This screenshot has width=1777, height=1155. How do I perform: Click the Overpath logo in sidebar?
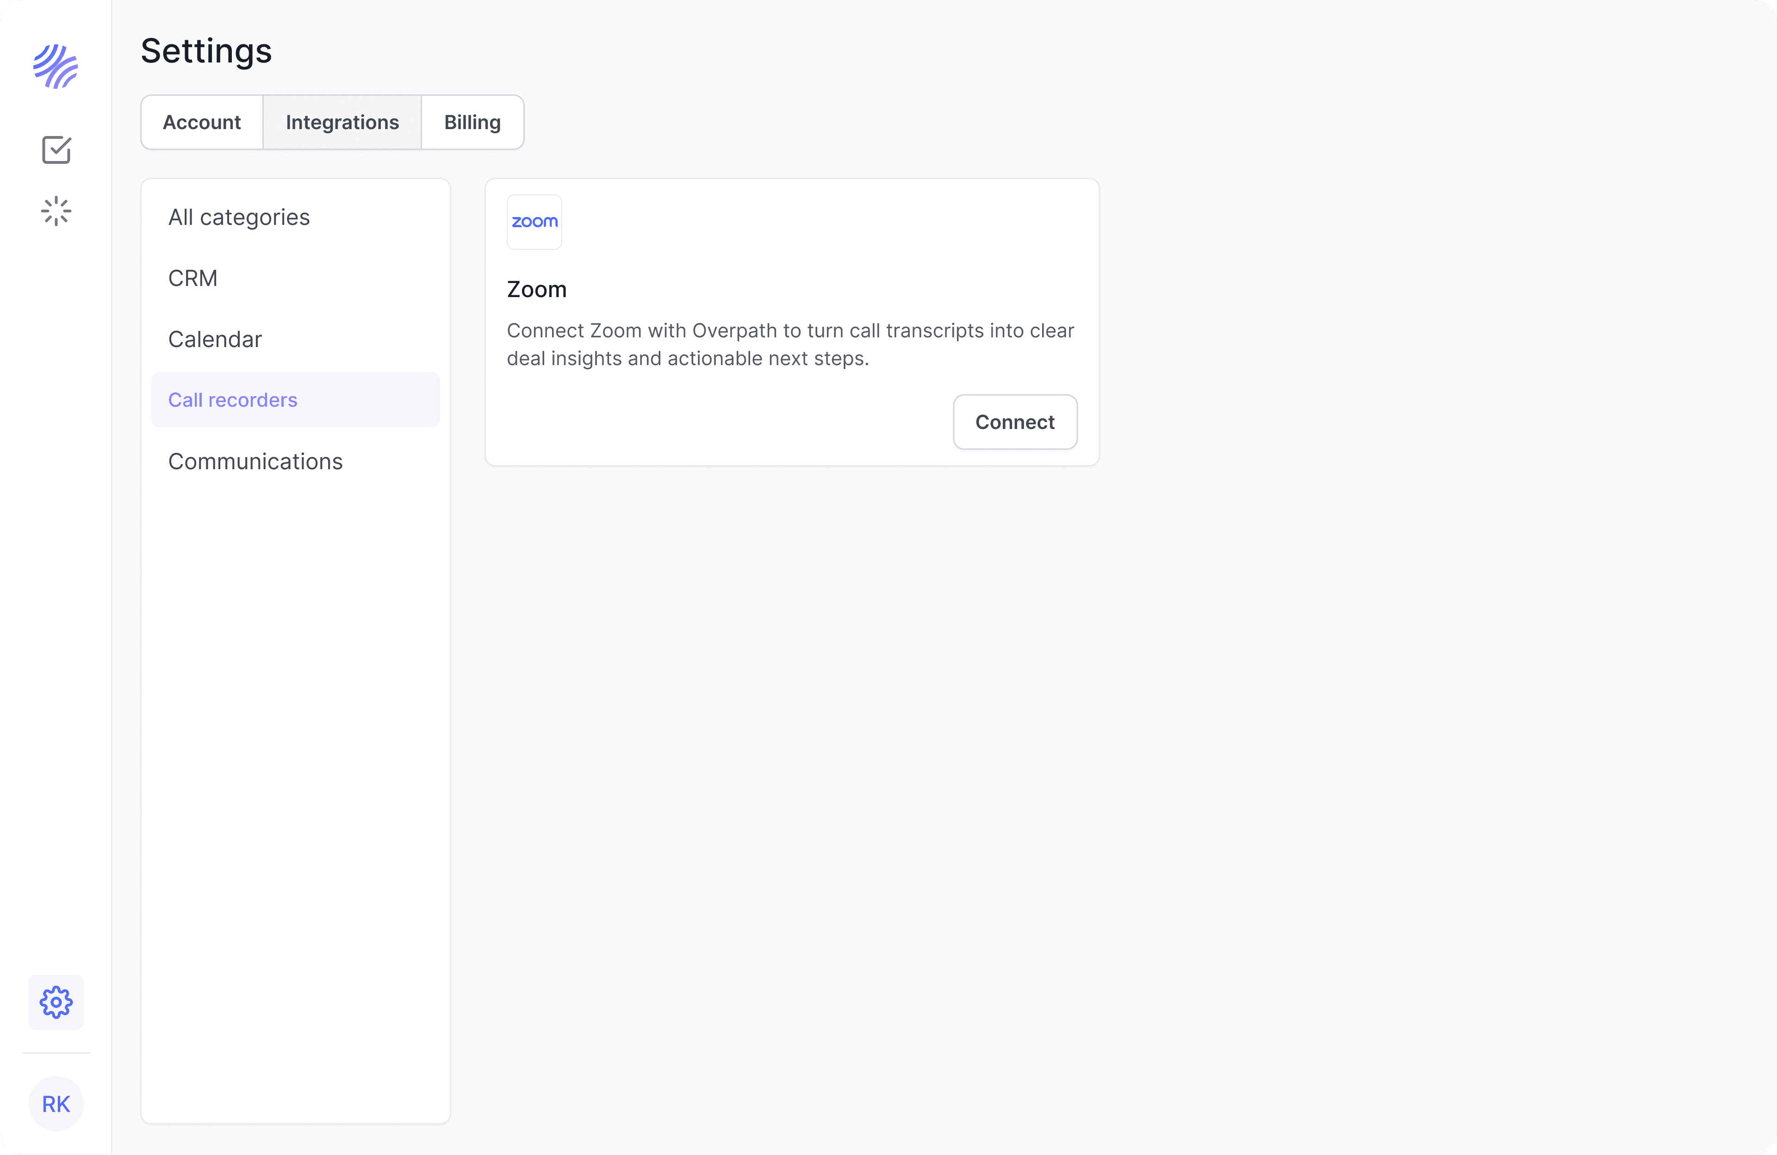pyautogui.click(x=55, y=66)
